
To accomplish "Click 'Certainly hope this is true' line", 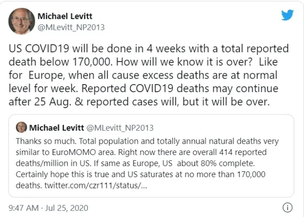I will pos(61,174).
